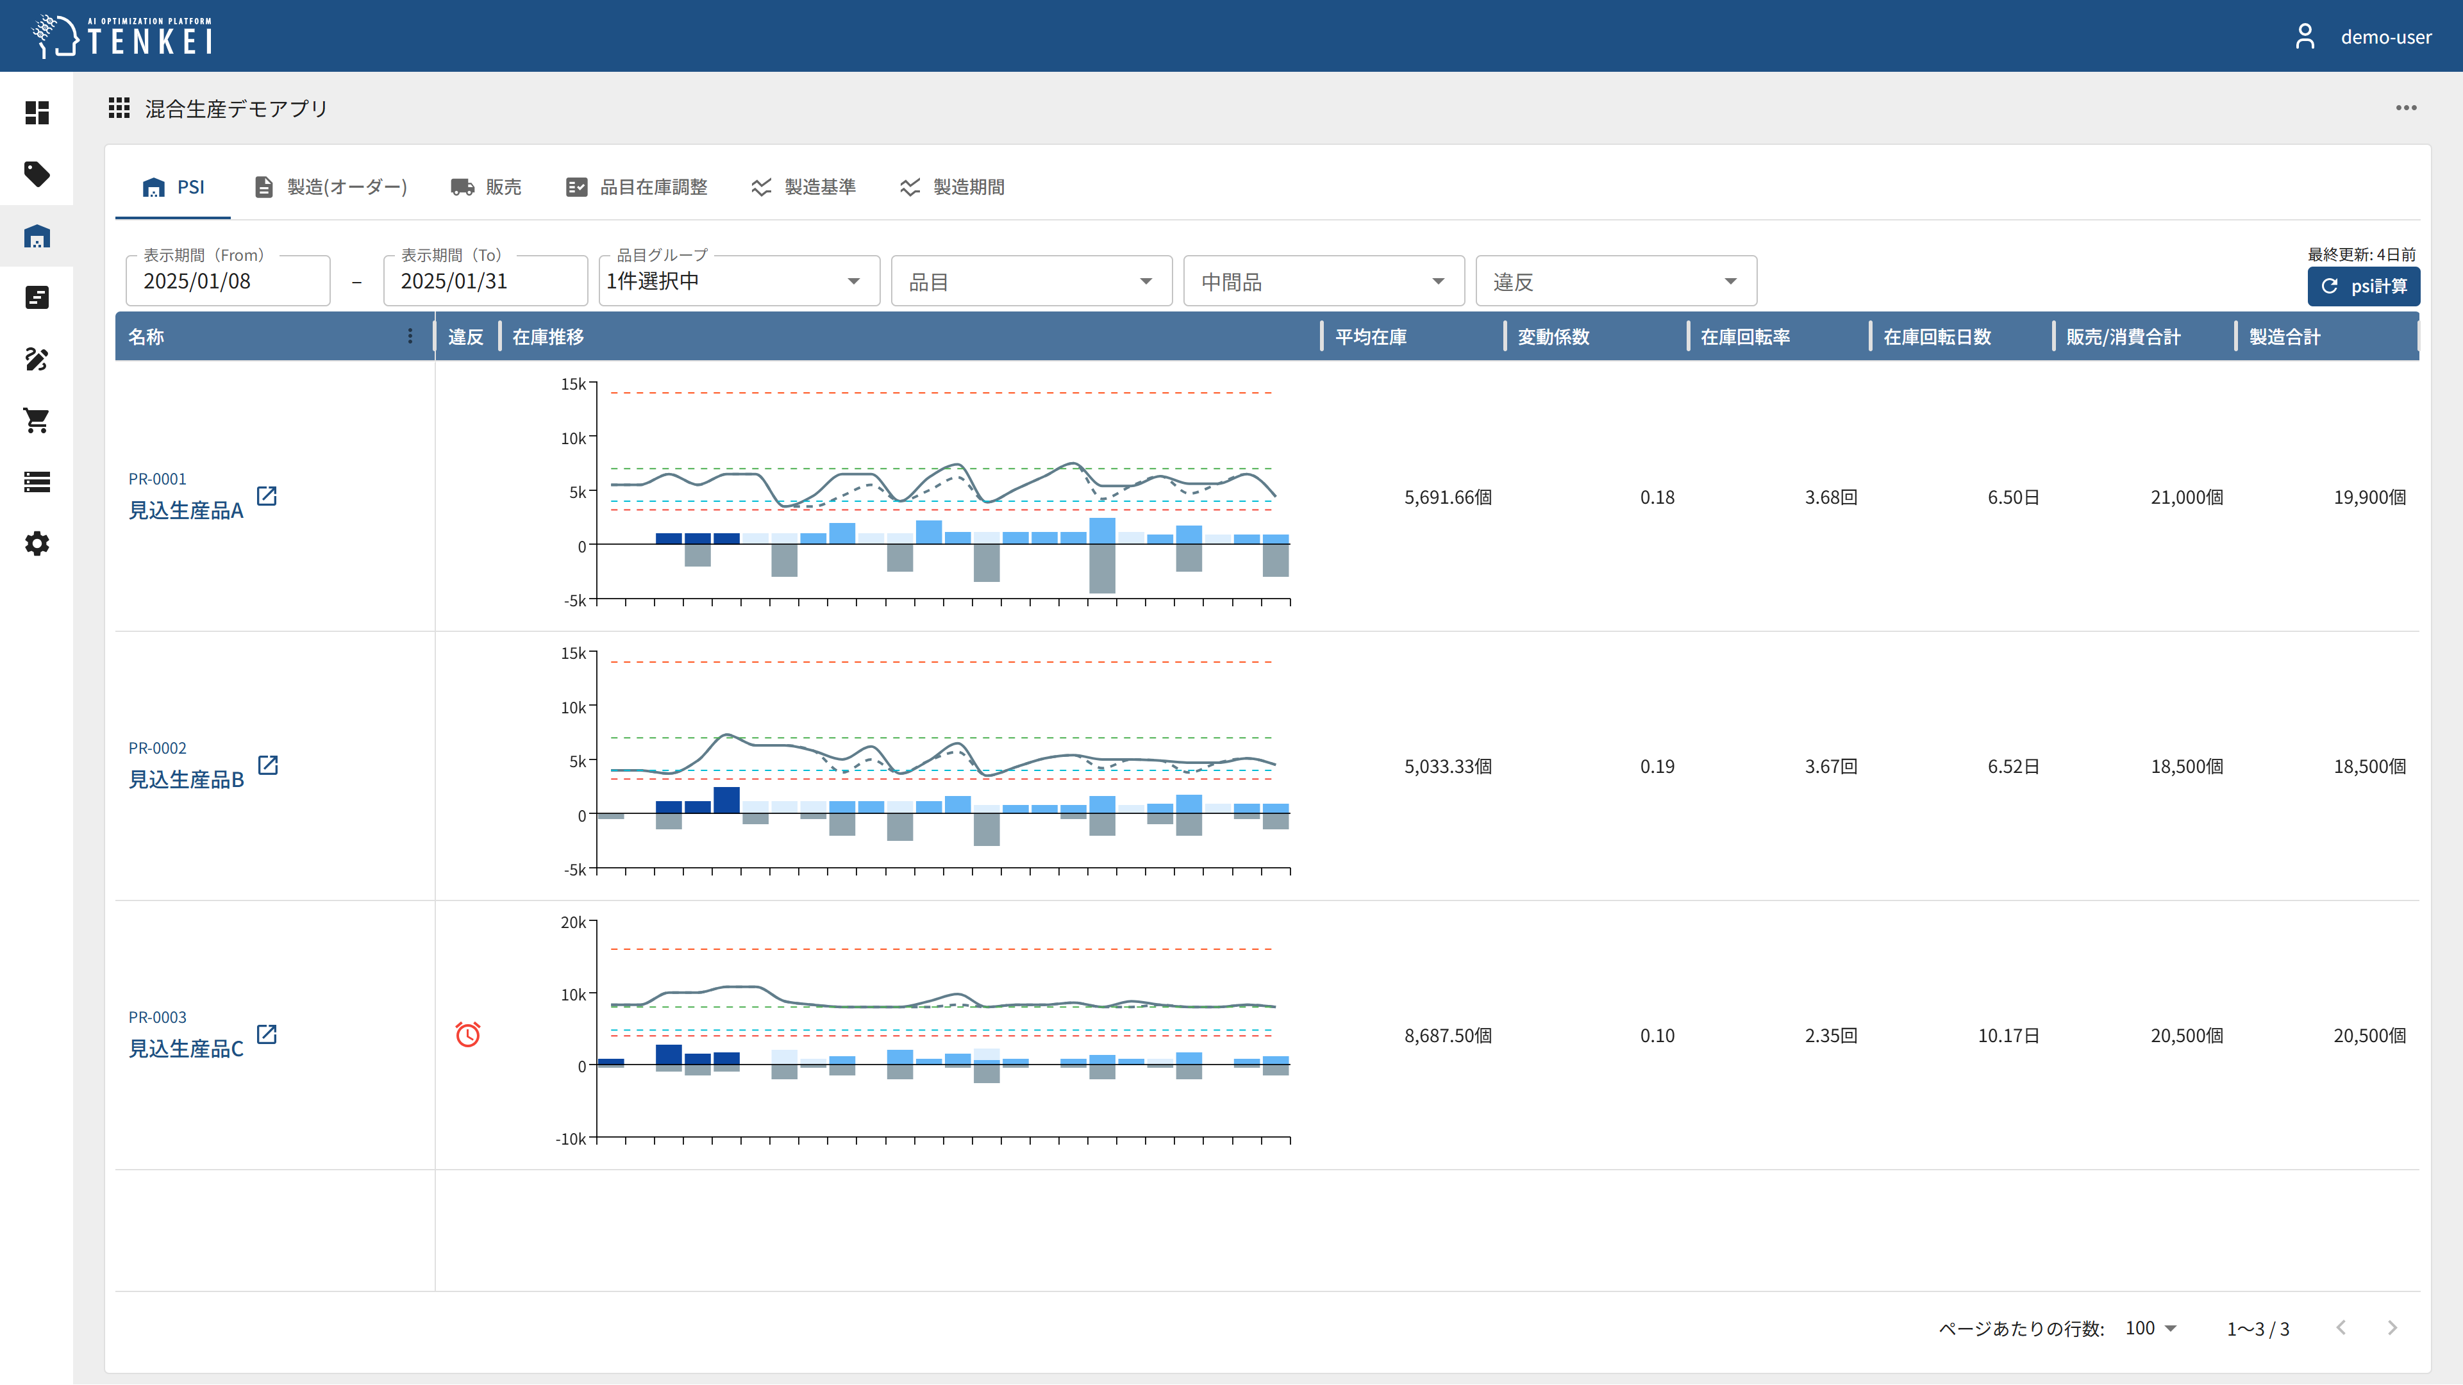The image size is (2463, 1385).
Task: Open the external link icon next to 見込生産品A
Action: [x=267, y=496]
